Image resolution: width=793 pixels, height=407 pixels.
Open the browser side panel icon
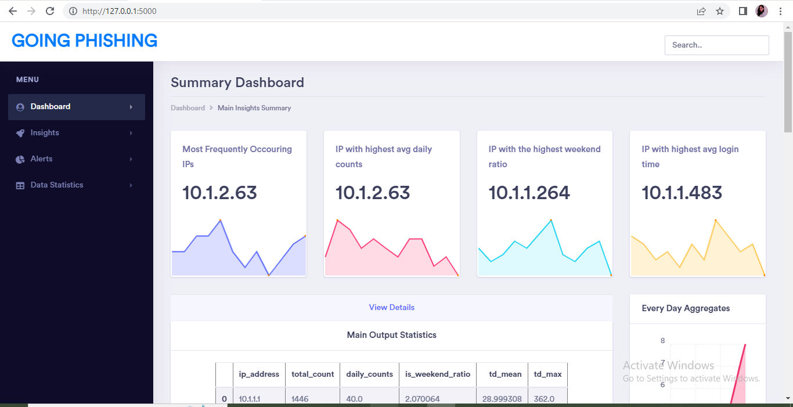(743, 11)
